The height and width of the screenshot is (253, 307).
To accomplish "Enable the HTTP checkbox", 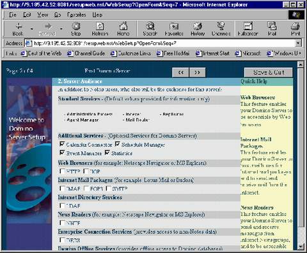I will 62,171.
